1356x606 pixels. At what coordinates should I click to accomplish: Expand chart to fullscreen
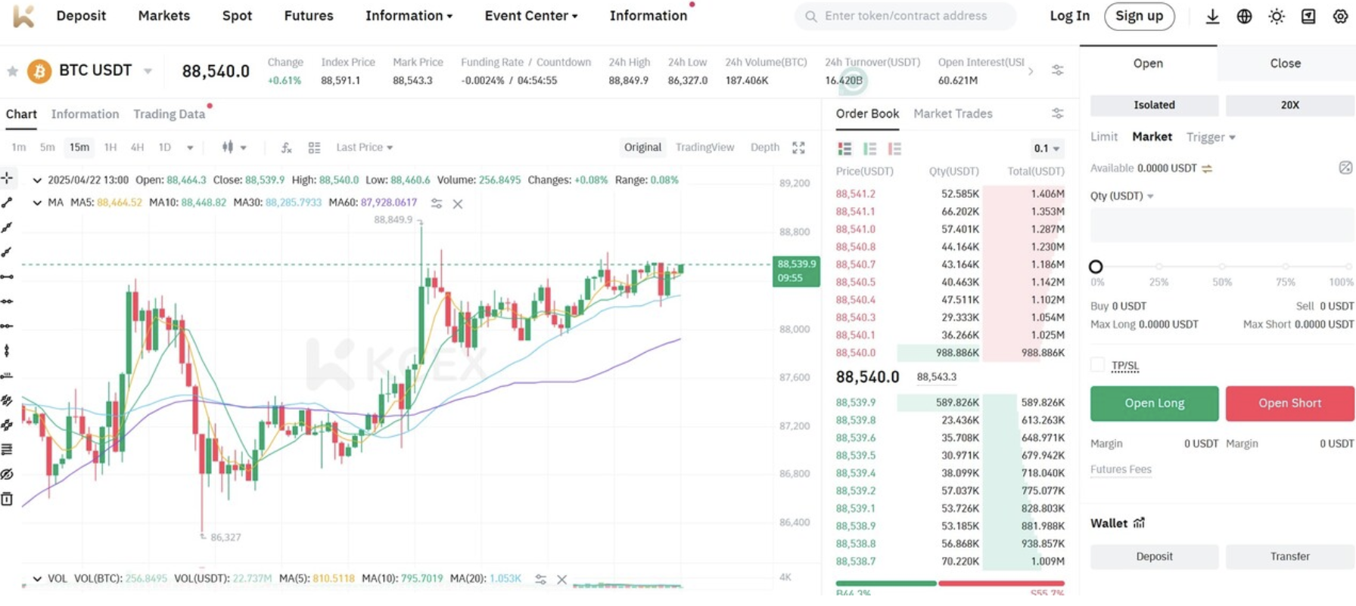[x=798, y=147]
